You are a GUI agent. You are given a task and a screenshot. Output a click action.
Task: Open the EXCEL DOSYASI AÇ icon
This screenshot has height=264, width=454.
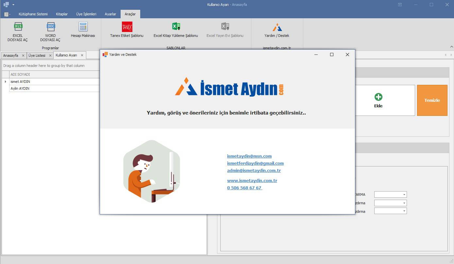coord(18,27)
